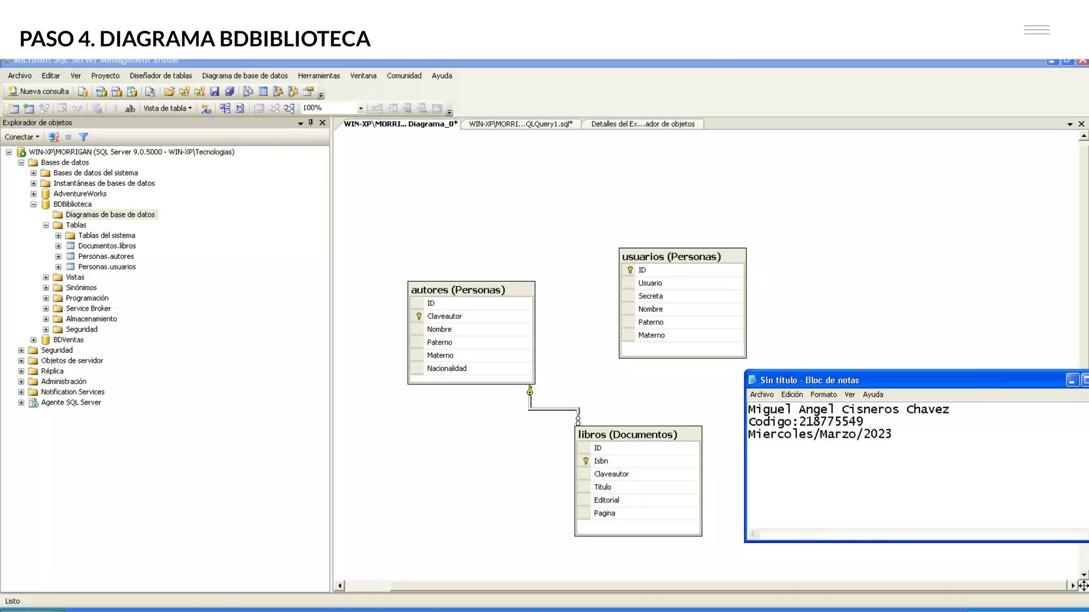Screen dimensions: 1089x612
Task: Expand the BDVentas database node
Action: pyautogui.click(x=33, y=340)
